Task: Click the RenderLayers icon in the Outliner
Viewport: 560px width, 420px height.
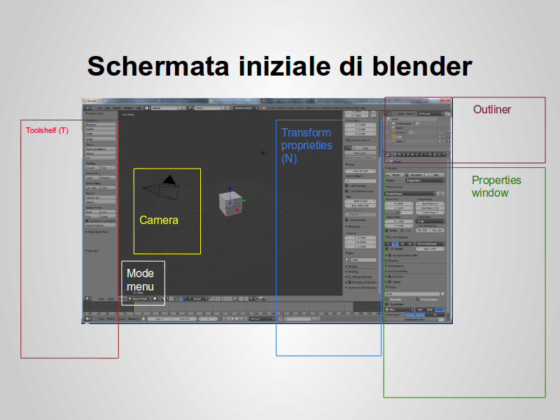Action: [x=393, y=123]
